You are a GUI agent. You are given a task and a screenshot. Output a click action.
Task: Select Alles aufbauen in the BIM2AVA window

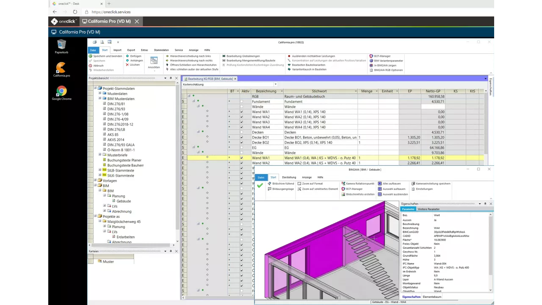pos(391,183)
